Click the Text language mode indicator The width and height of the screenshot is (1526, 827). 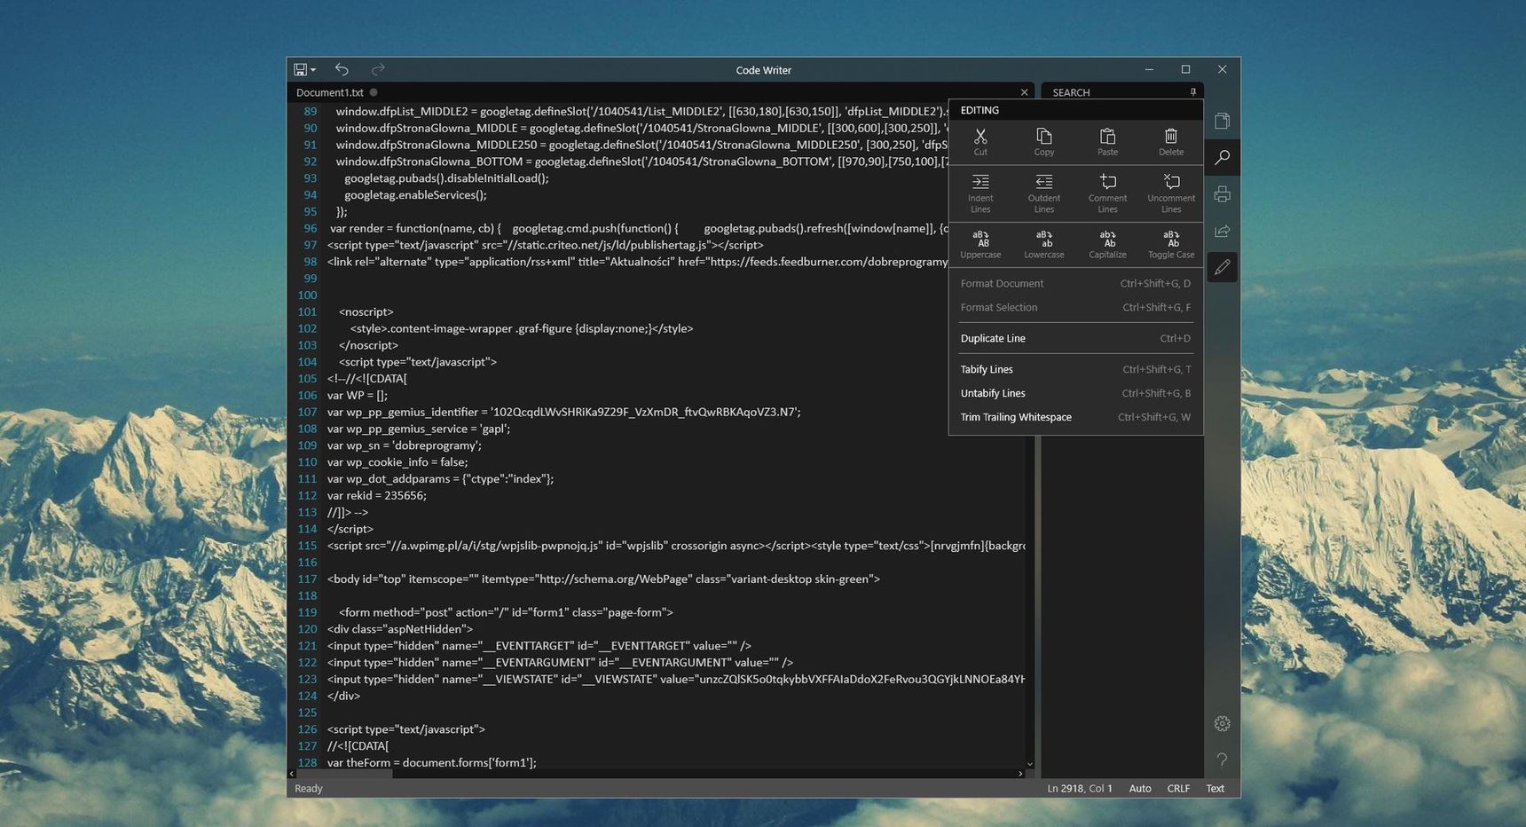pos(1215,789)
